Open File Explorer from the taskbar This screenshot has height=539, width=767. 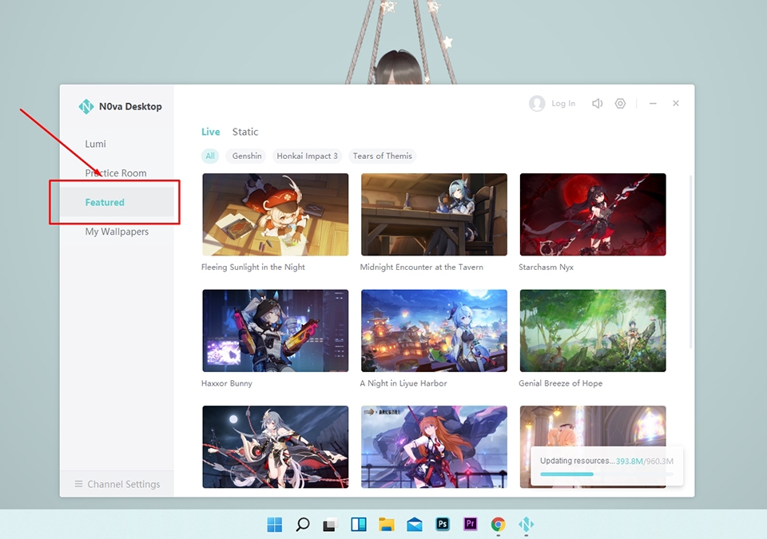(387, 525)
